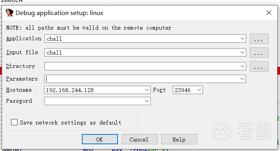Click the IDA application icon in title bar
The image size is (280, 151).
tap(10, 13)
